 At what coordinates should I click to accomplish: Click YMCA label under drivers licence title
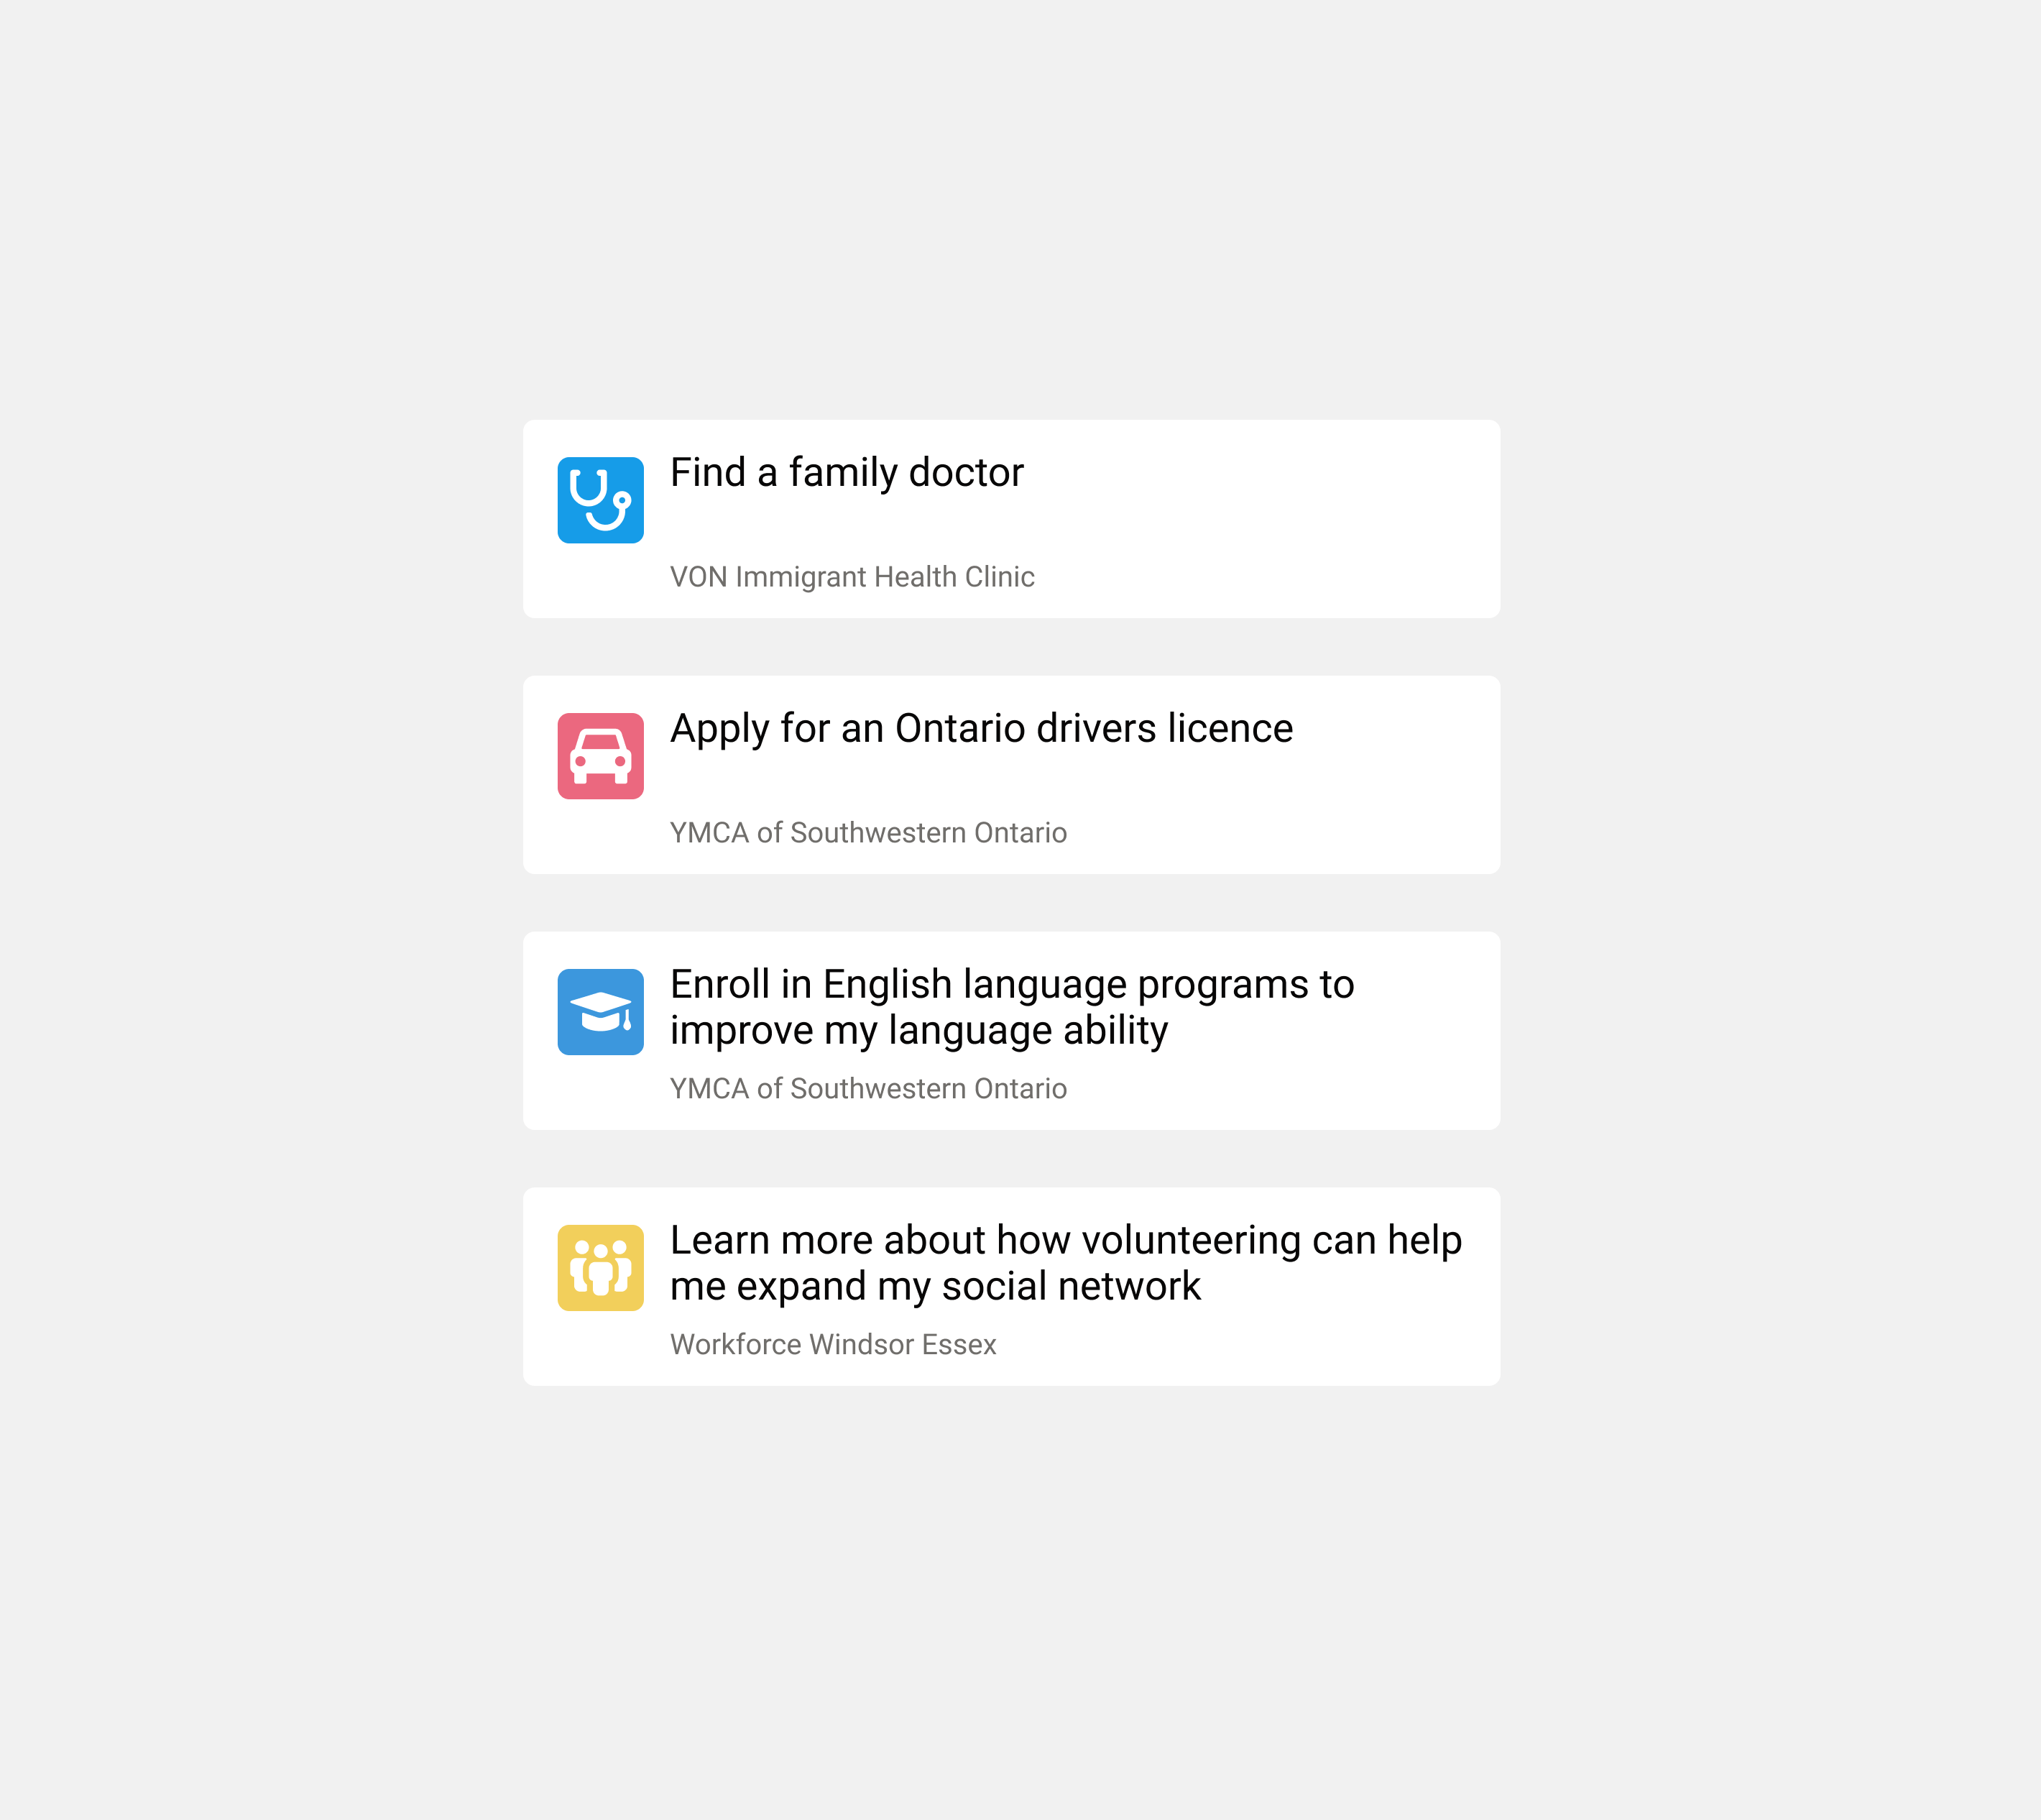click(868, 833)
